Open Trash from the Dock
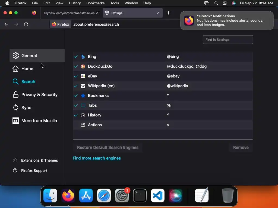The width and height of the screenshot is (278, 208). tap(228, 196)
